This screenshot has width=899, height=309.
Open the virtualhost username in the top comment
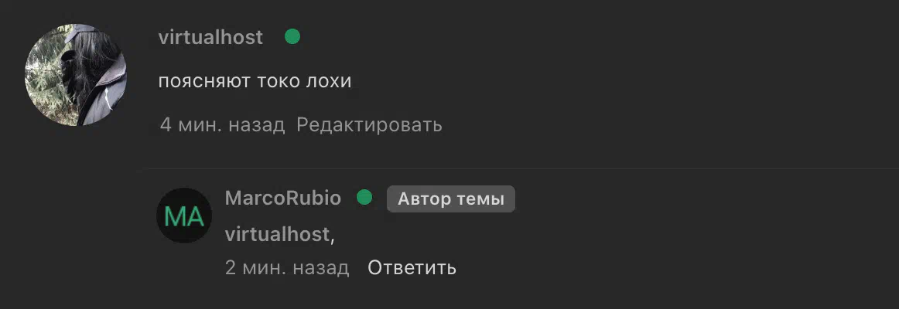click(x=210, y=37)
